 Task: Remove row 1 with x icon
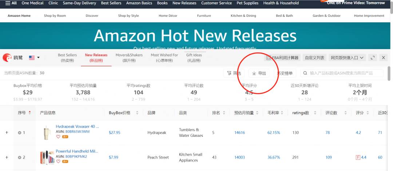(x=19, y=133)
